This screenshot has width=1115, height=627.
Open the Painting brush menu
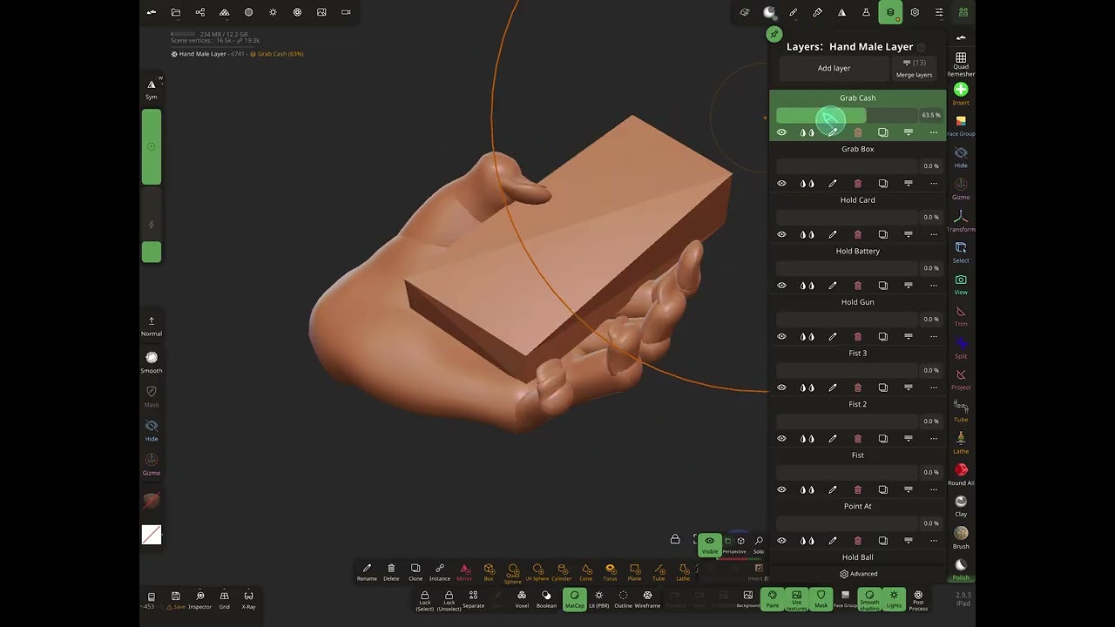(x=817, y=12)
